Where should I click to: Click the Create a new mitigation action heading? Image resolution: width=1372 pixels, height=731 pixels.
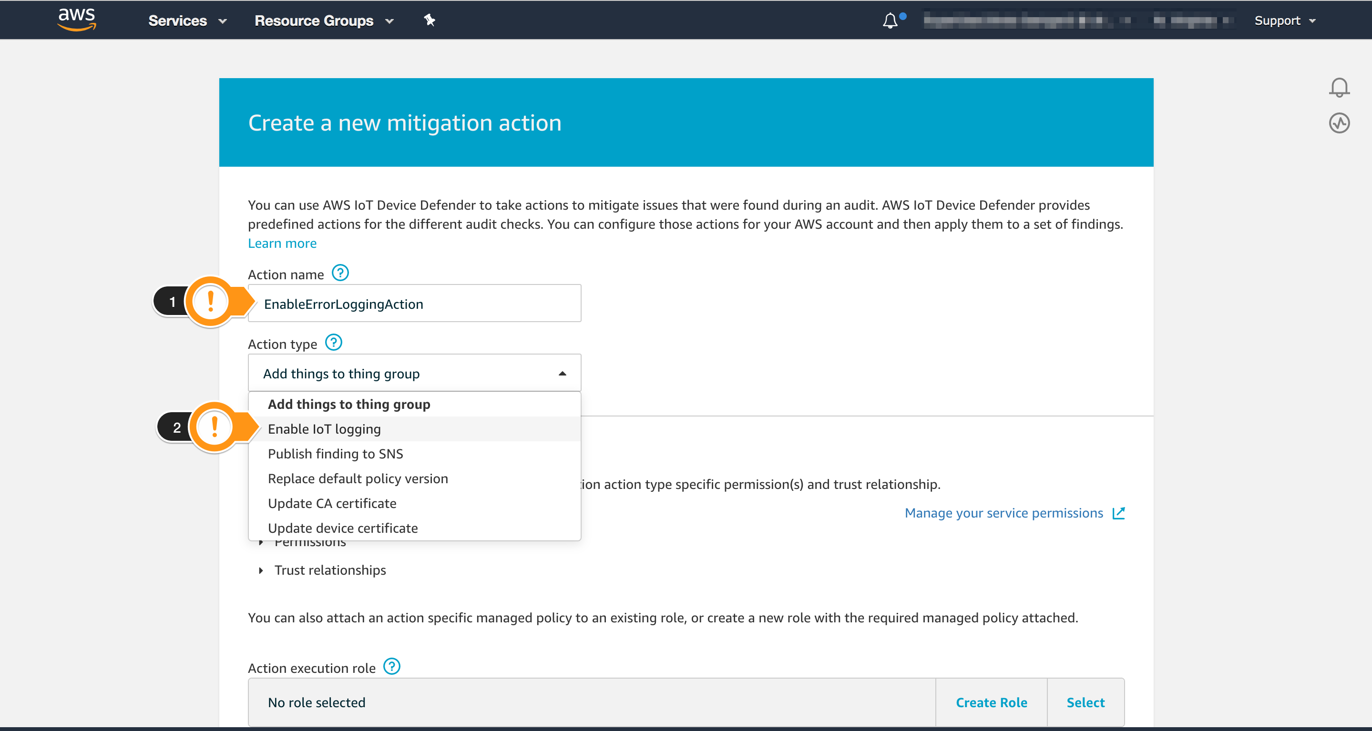tap(405, 123)
